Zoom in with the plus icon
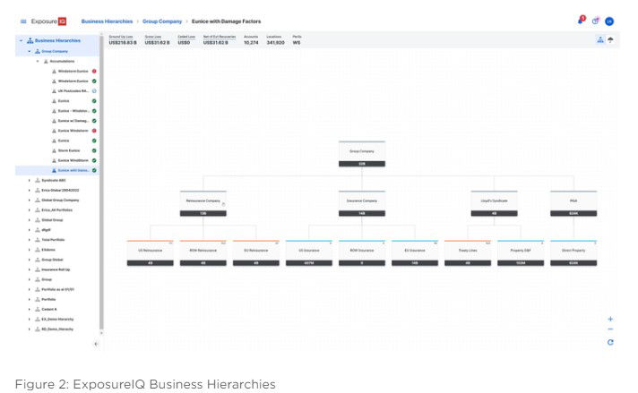 [610, 319]
